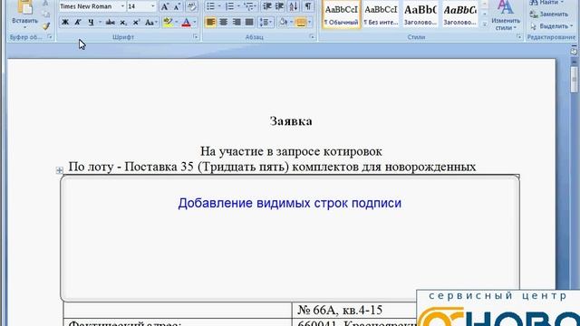This screenshot has width=580, height=326.
Task: Open the font color dropdown arrow
Action: pos(195,23)
